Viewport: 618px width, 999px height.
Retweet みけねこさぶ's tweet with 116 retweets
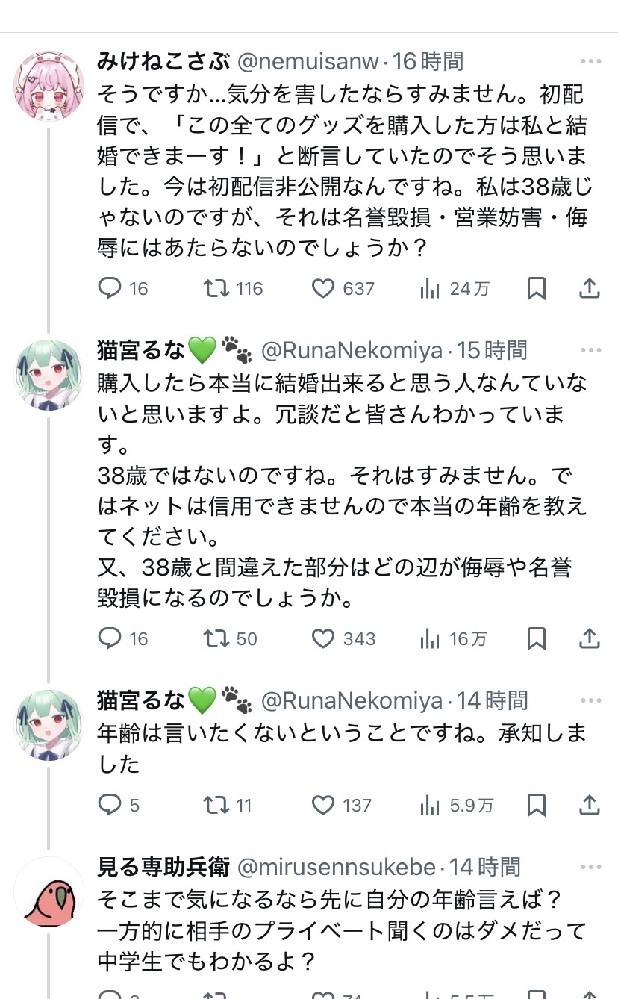coord(216,288)
